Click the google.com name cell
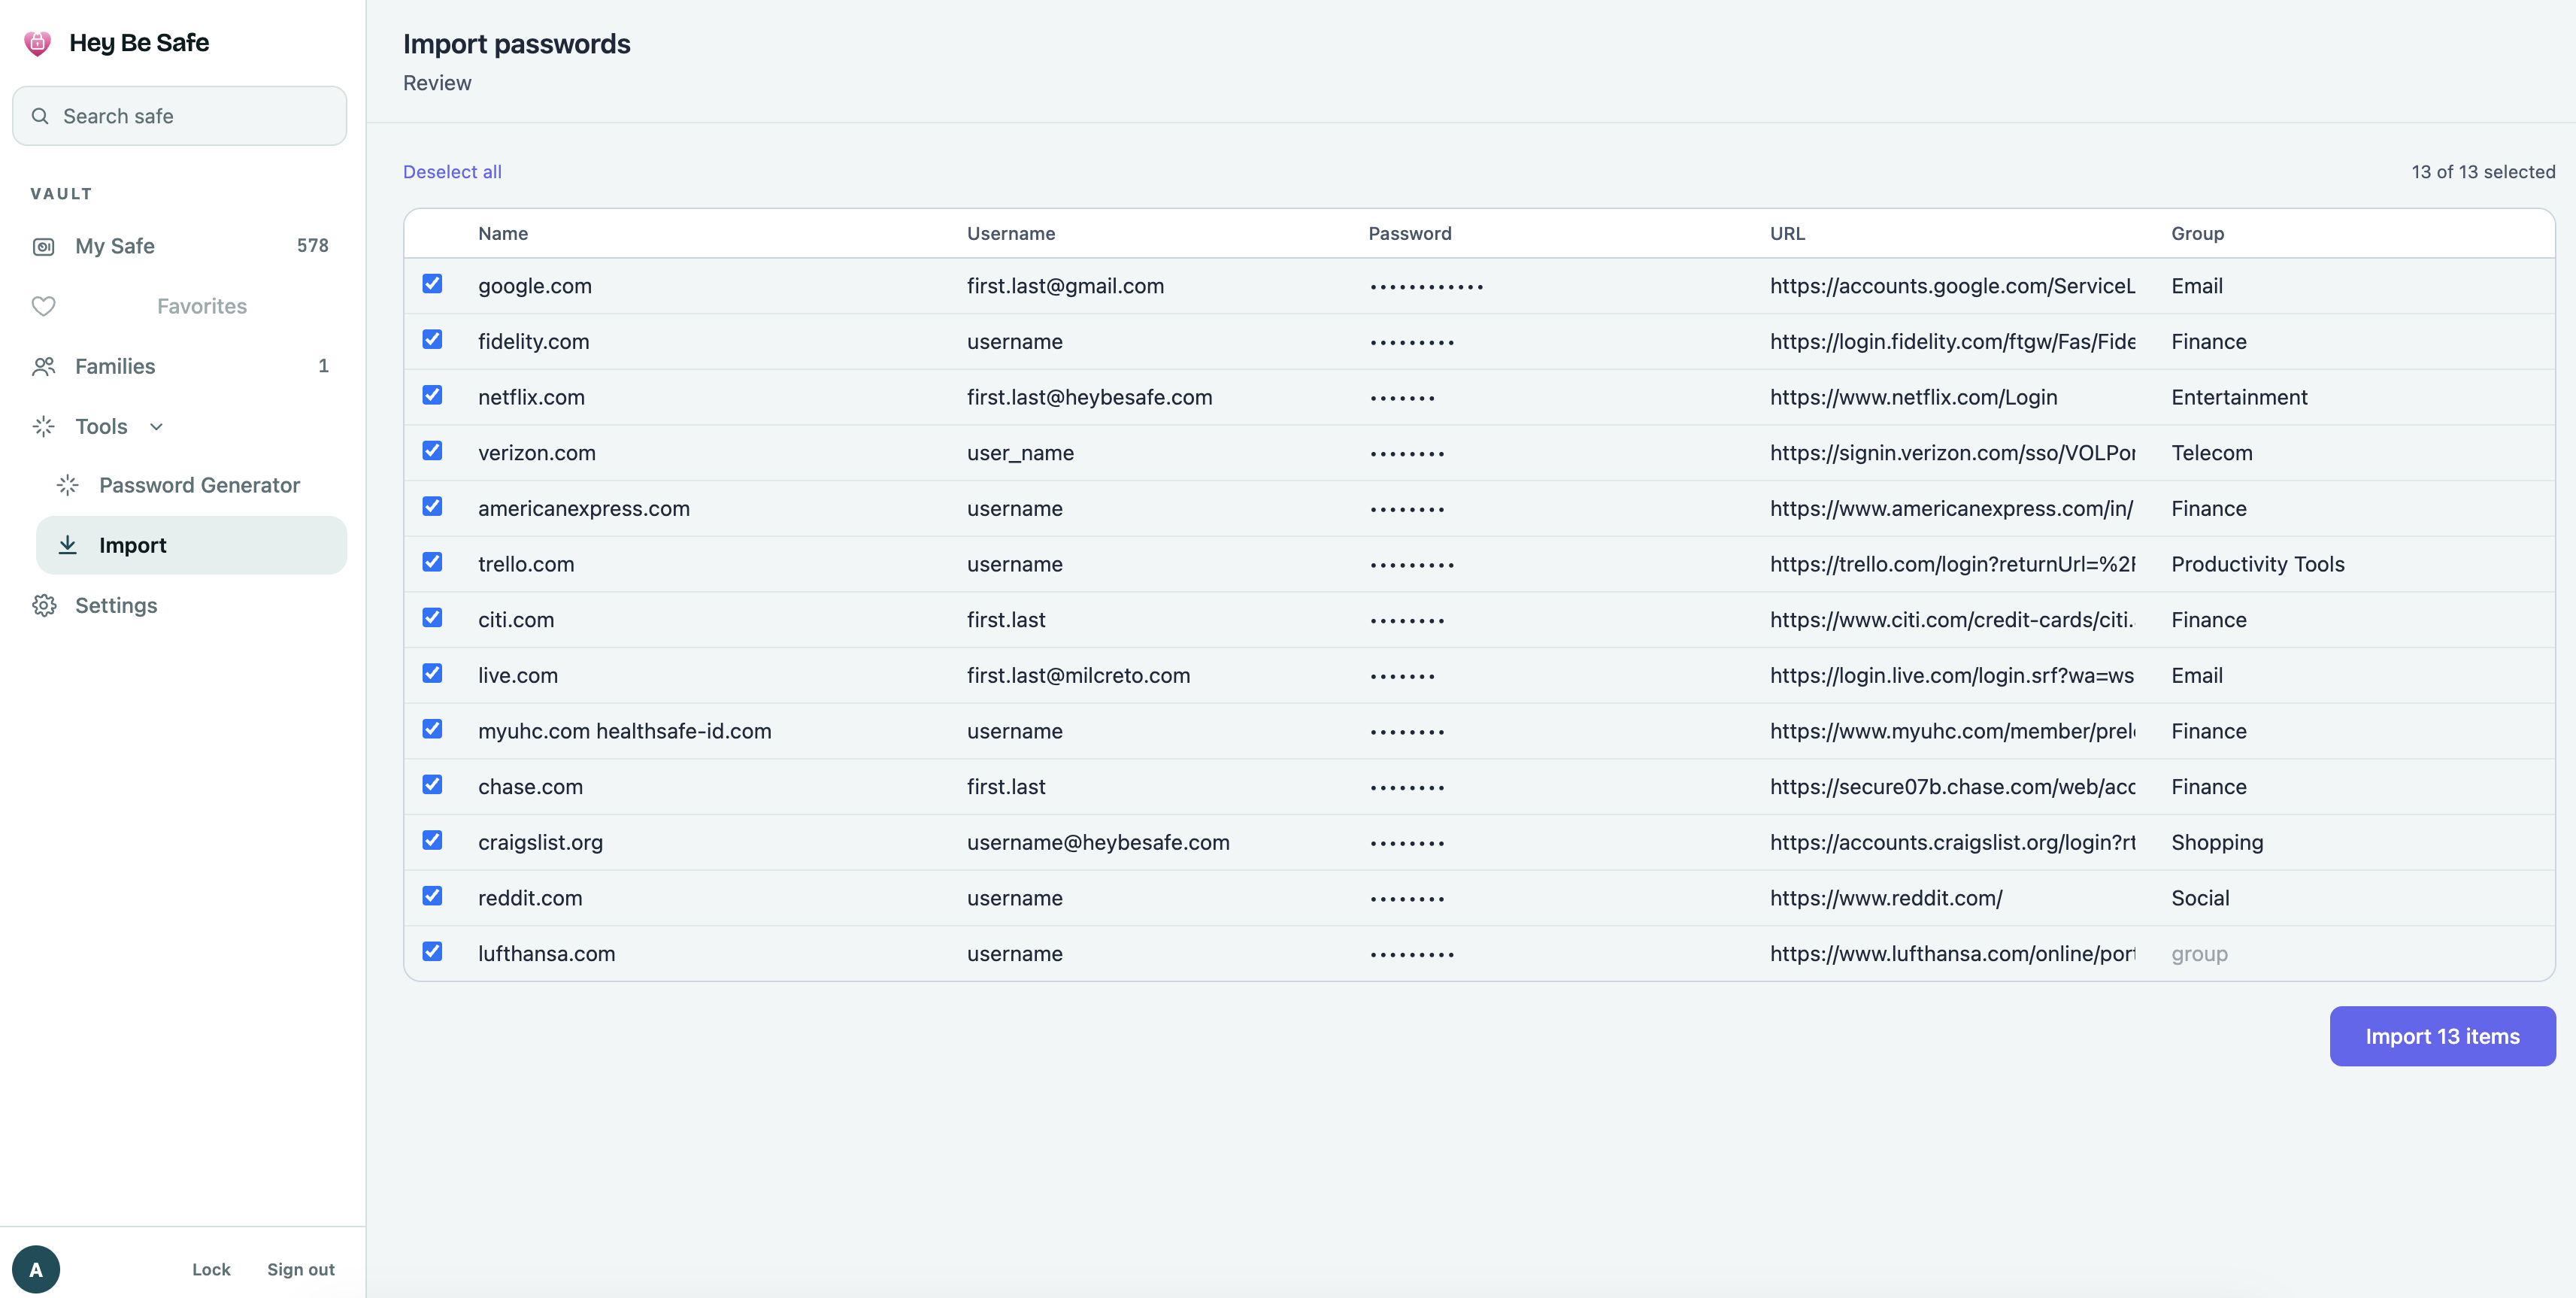The height and width of the screenshot is (1298, 2576). (535, 286)
